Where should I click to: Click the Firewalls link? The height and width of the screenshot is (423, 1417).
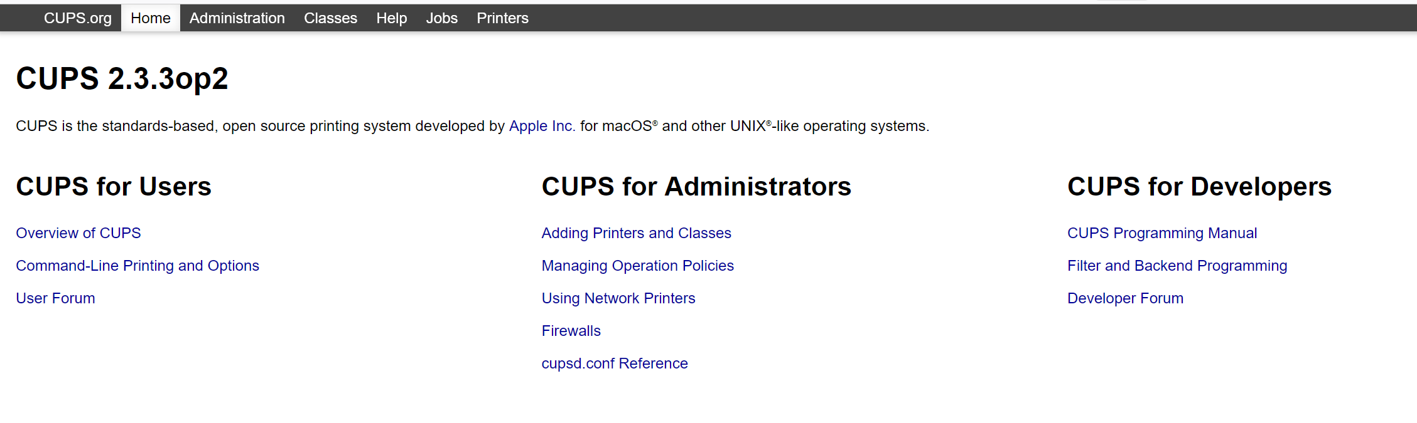pyautogui.click(x=571, y=331)
